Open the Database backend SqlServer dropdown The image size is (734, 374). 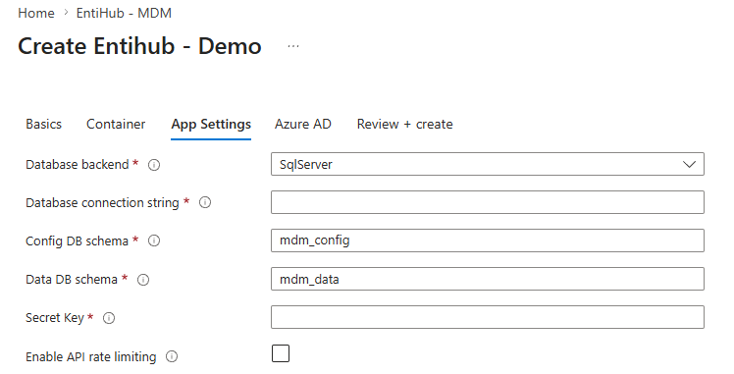click(488, 164)
